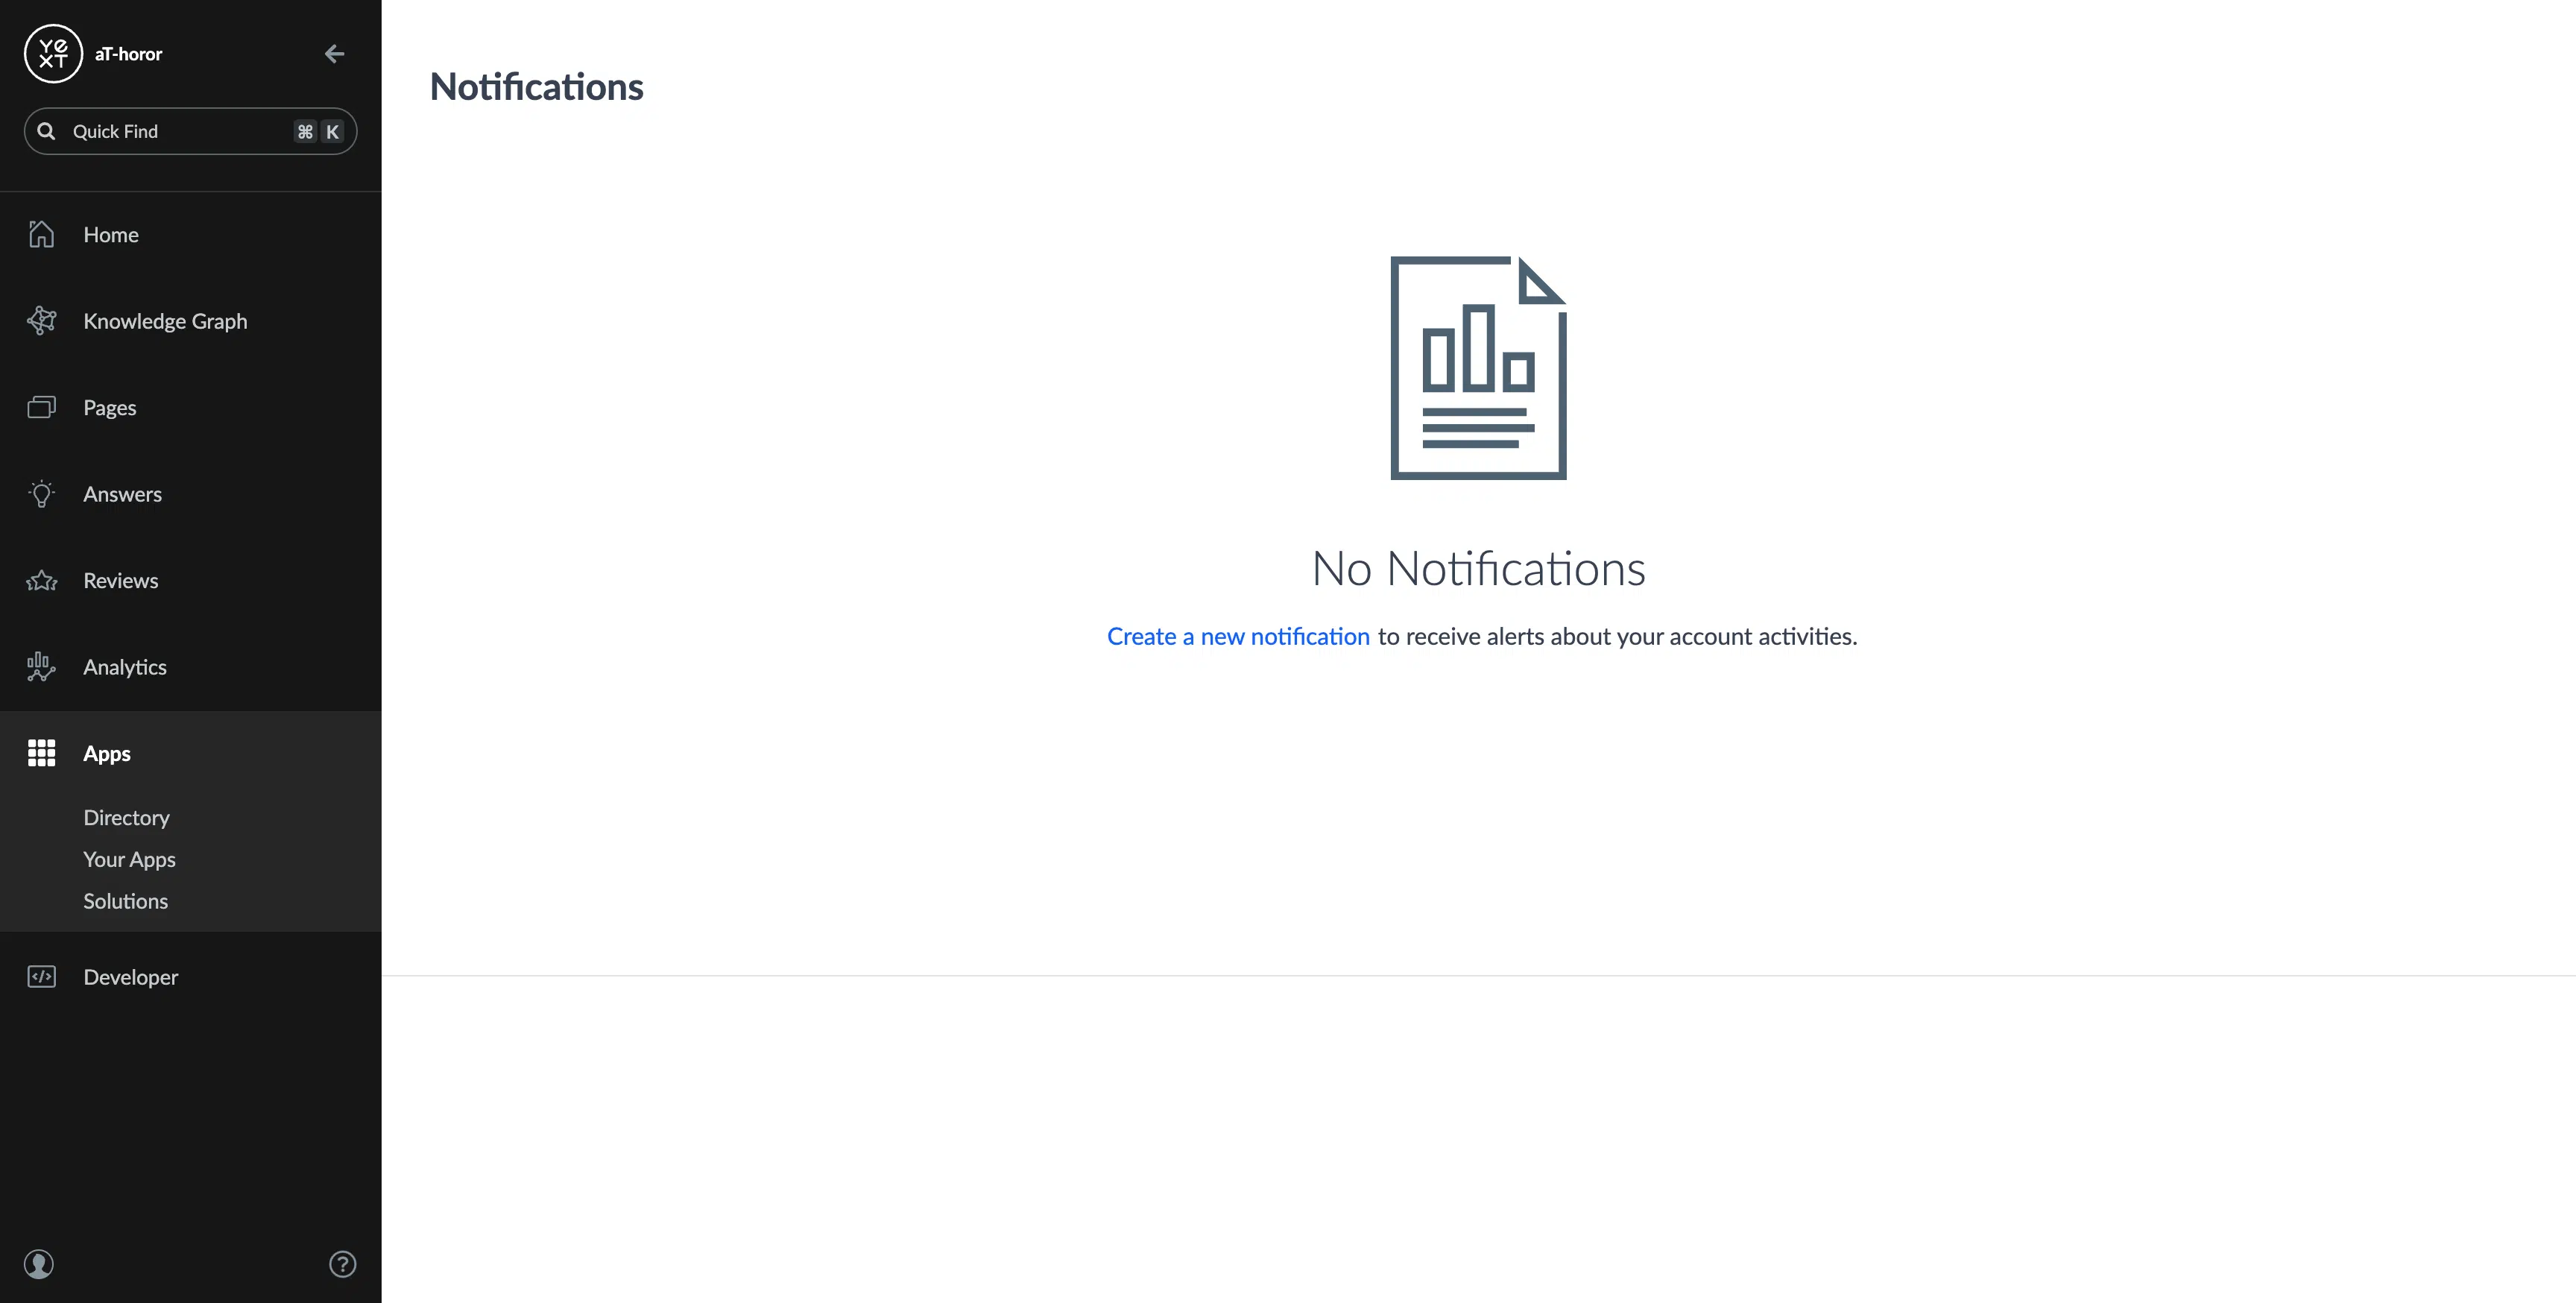The image size is (2576, 1303).
Task: Click the Yext logo icon
Action: (53, 54)
